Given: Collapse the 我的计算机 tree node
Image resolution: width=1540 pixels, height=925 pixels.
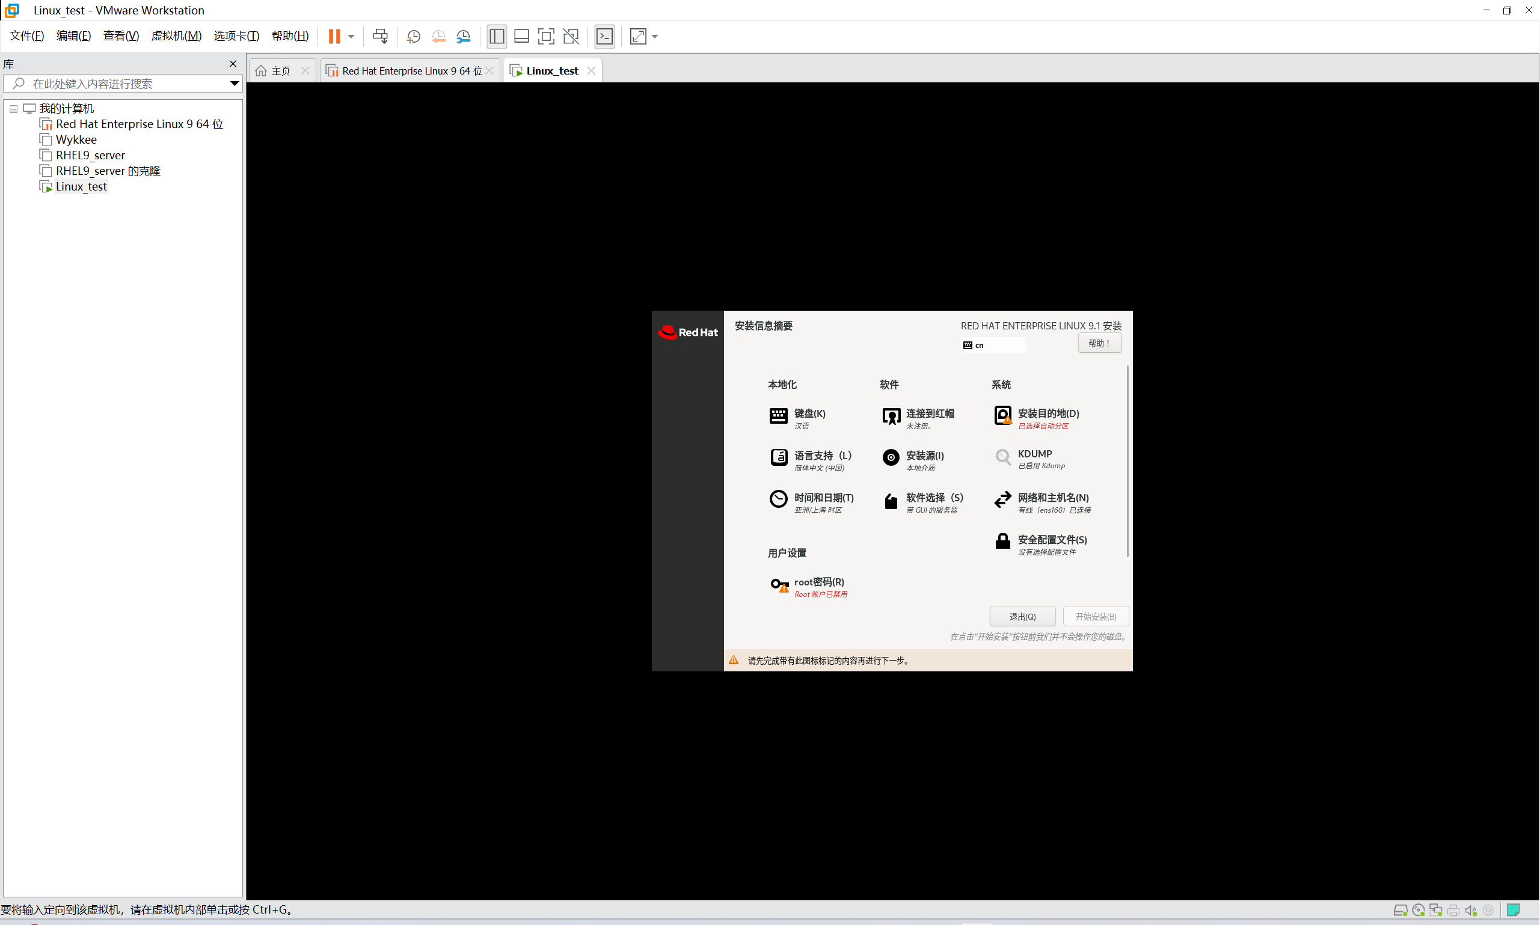Looking at the screenshot, I should tap(13, 108).
